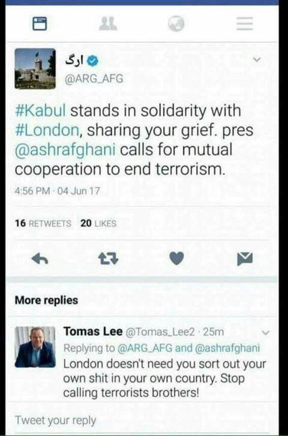Open the @ARG_AFG handle under the account name
The image size is (288, 436).
pyautogui.click(x=94, y=79)
